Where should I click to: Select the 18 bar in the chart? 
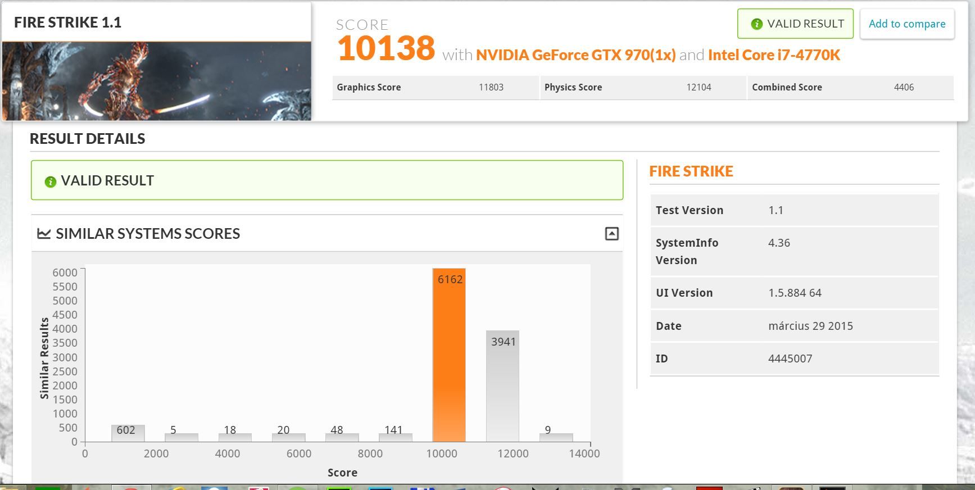[235, 437]
